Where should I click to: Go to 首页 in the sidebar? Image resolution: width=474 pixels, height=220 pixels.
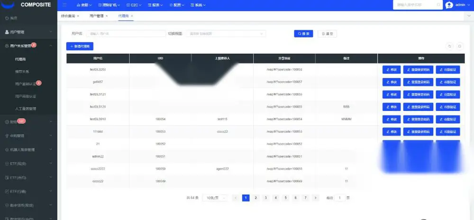pyautogui.click(x=14, y=18)
